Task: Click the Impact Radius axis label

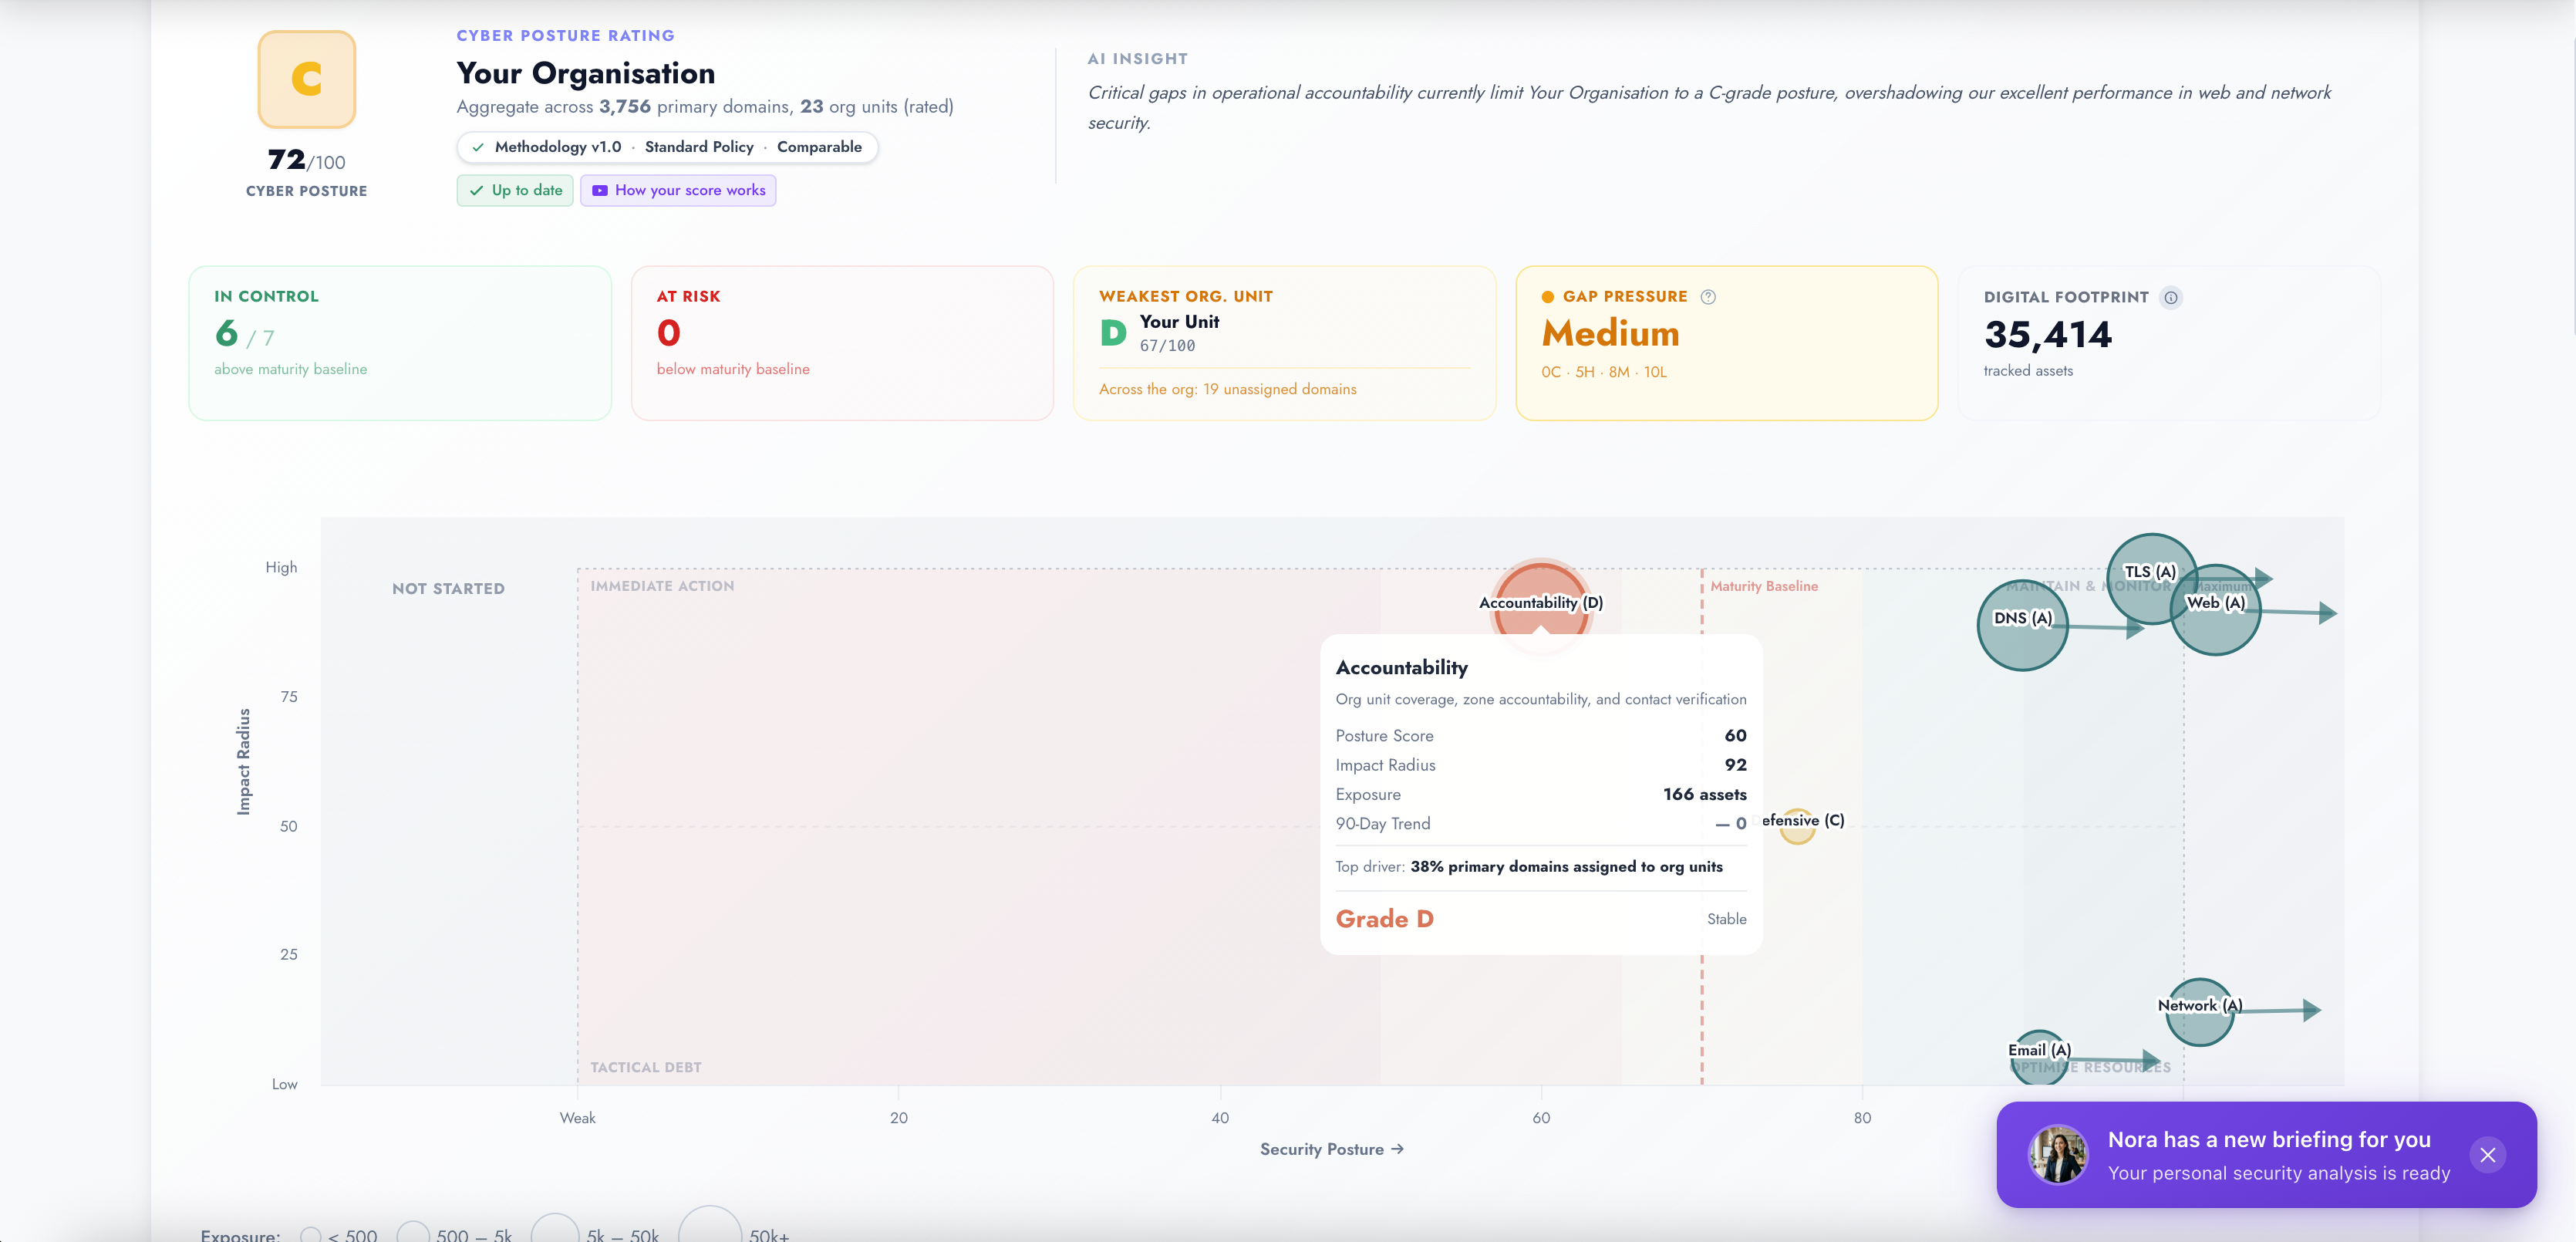Action: 243,762
